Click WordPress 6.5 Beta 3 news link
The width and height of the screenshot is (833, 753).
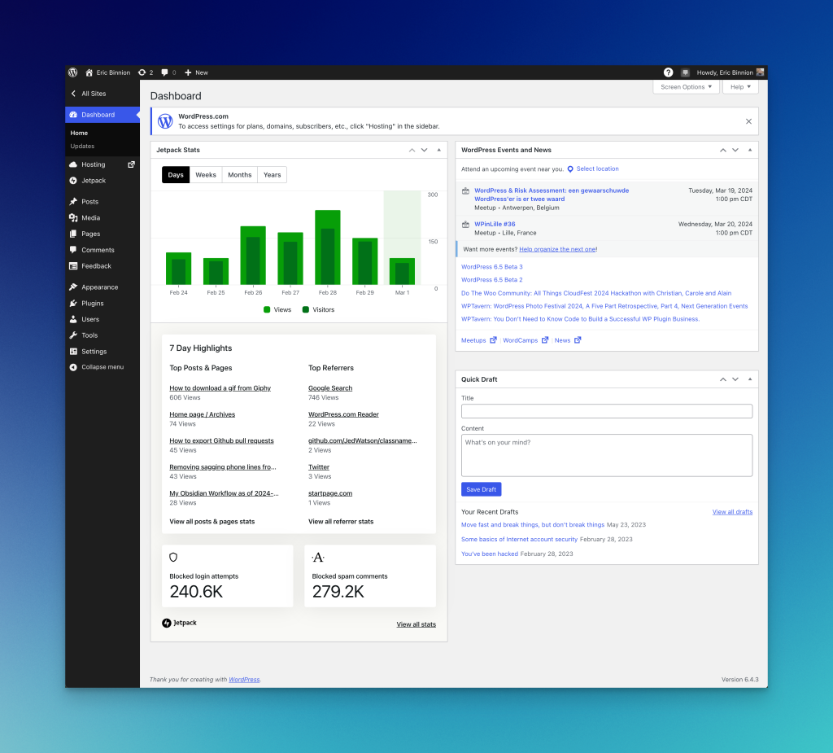tap(492, 267)
